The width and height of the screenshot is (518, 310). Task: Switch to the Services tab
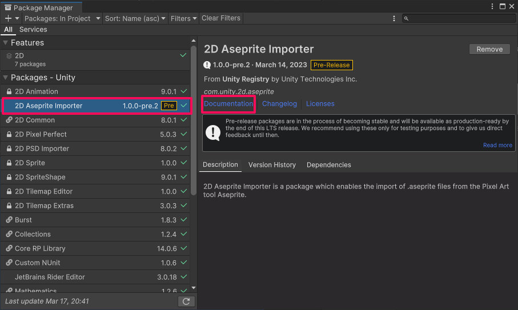[x=33, y=29]
